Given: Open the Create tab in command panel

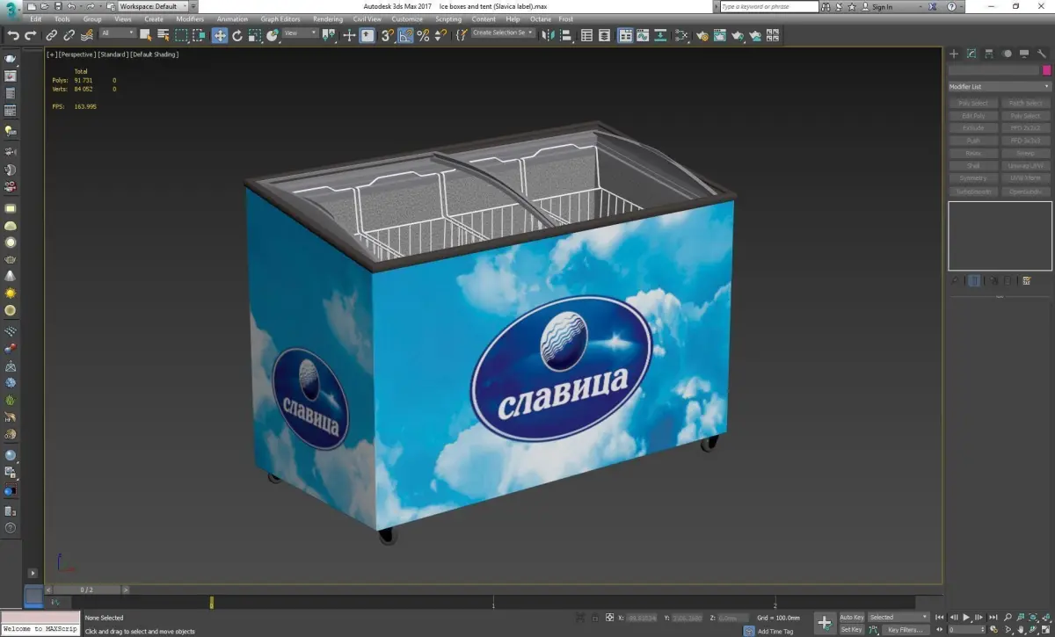Looking at the screenshot, I should tap(955, 54).
